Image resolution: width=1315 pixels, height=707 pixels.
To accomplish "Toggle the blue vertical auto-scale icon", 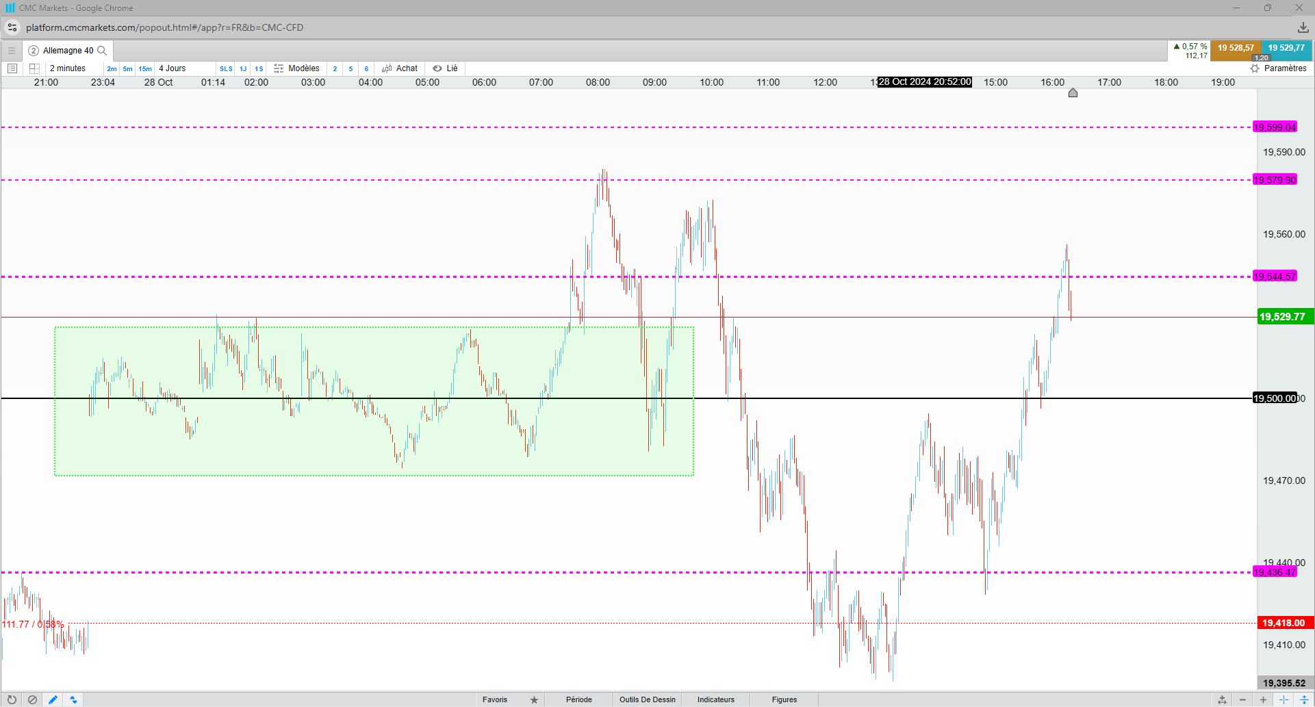I will coord(1304,699).
